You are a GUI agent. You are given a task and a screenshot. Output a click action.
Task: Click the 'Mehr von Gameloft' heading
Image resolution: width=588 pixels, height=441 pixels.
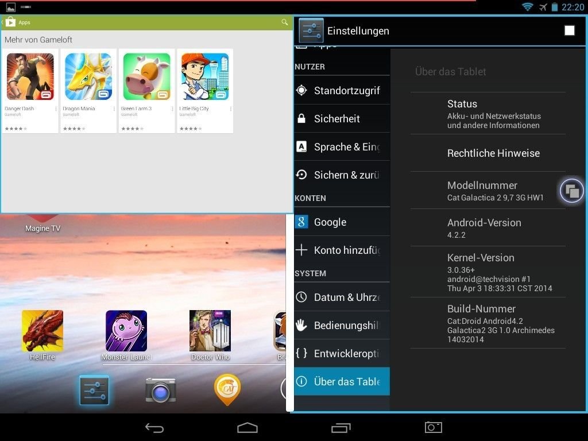(x=38, y=40)
